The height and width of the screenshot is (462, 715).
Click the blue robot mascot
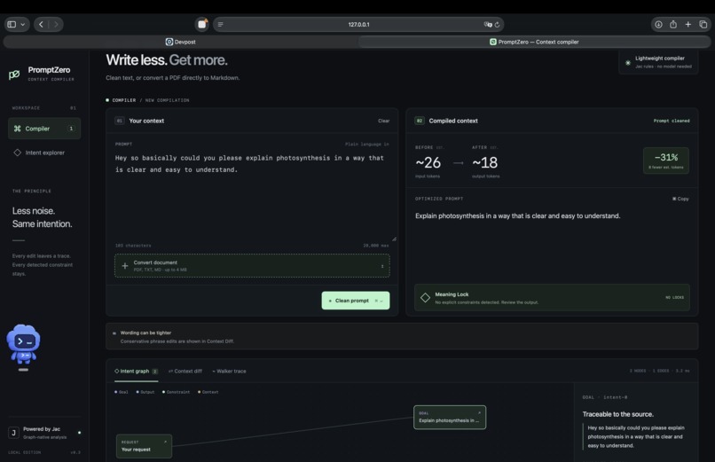pyautogui.click(x=23, y=344)
